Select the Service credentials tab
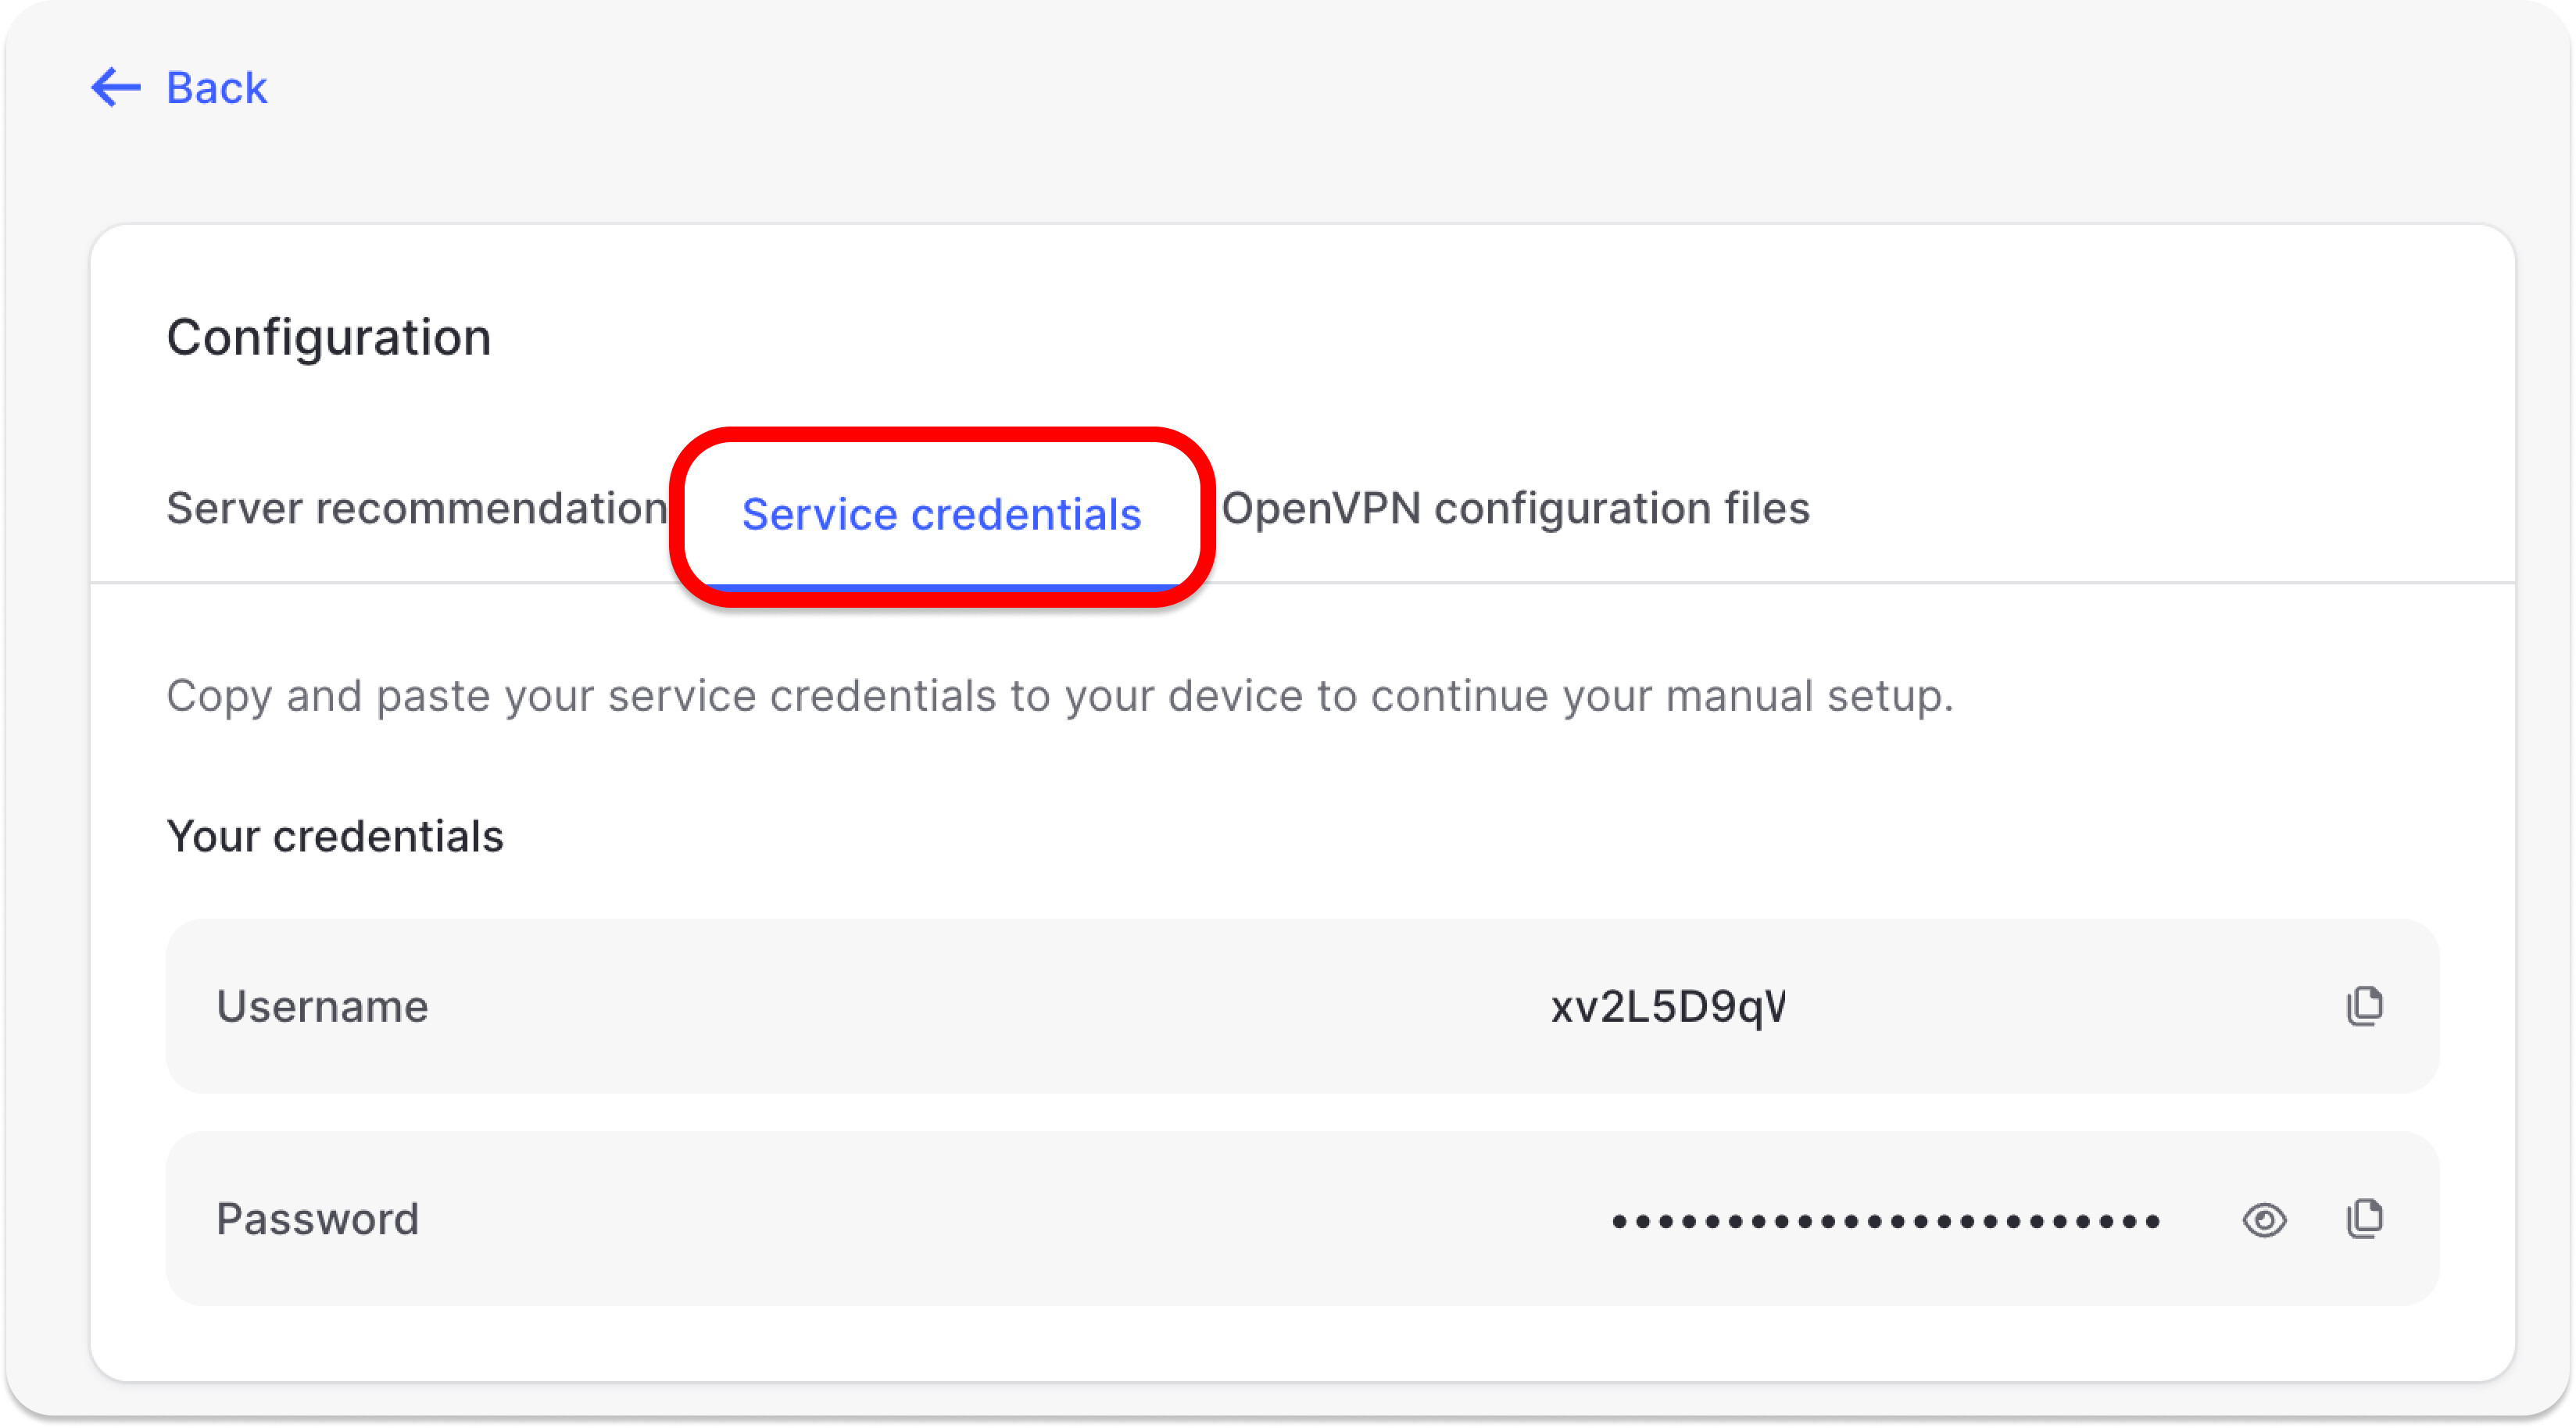 tap(941, 515)
